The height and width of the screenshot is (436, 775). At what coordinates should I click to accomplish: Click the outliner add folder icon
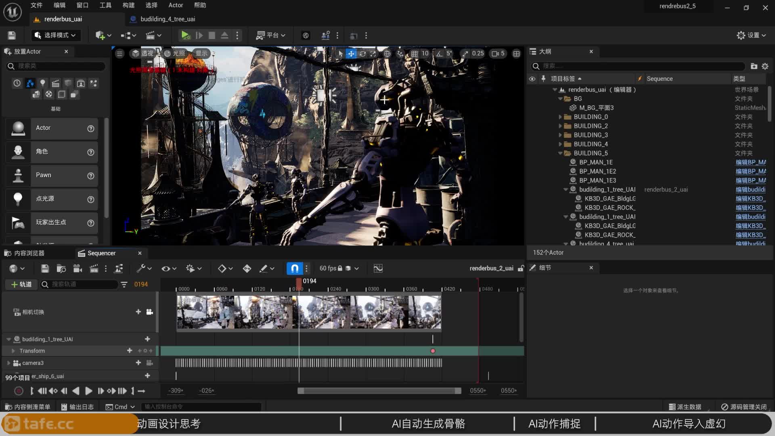coord(754,66)
